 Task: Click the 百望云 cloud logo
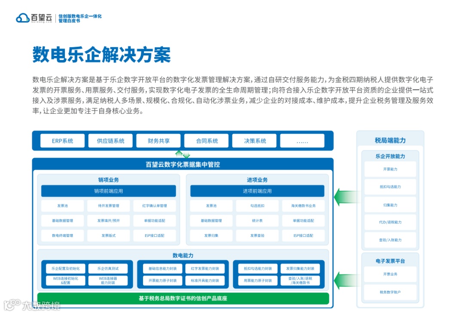point(34,18)
